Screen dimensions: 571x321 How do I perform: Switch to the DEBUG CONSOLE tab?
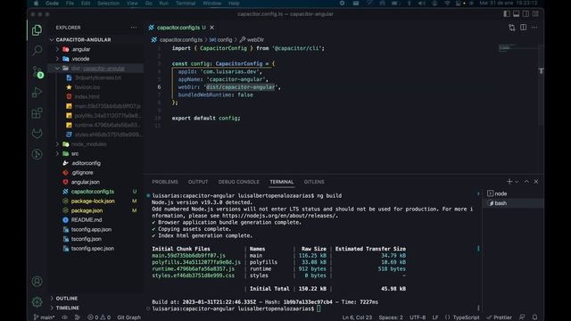point(238,182)
